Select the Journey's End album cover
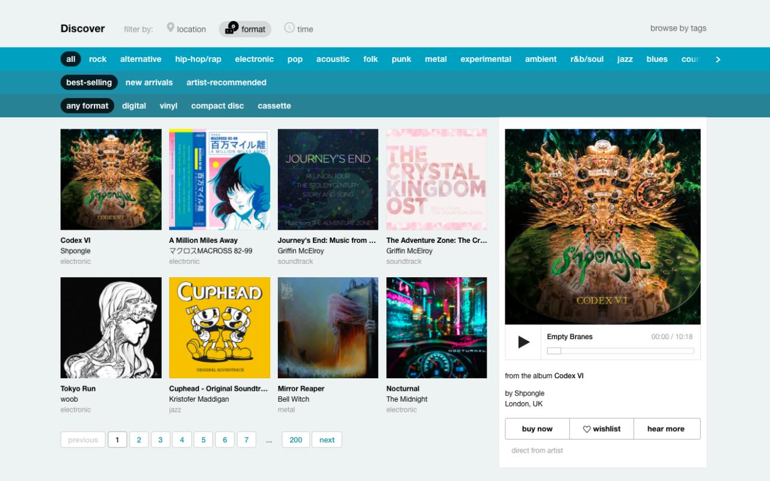 point(328,180)
